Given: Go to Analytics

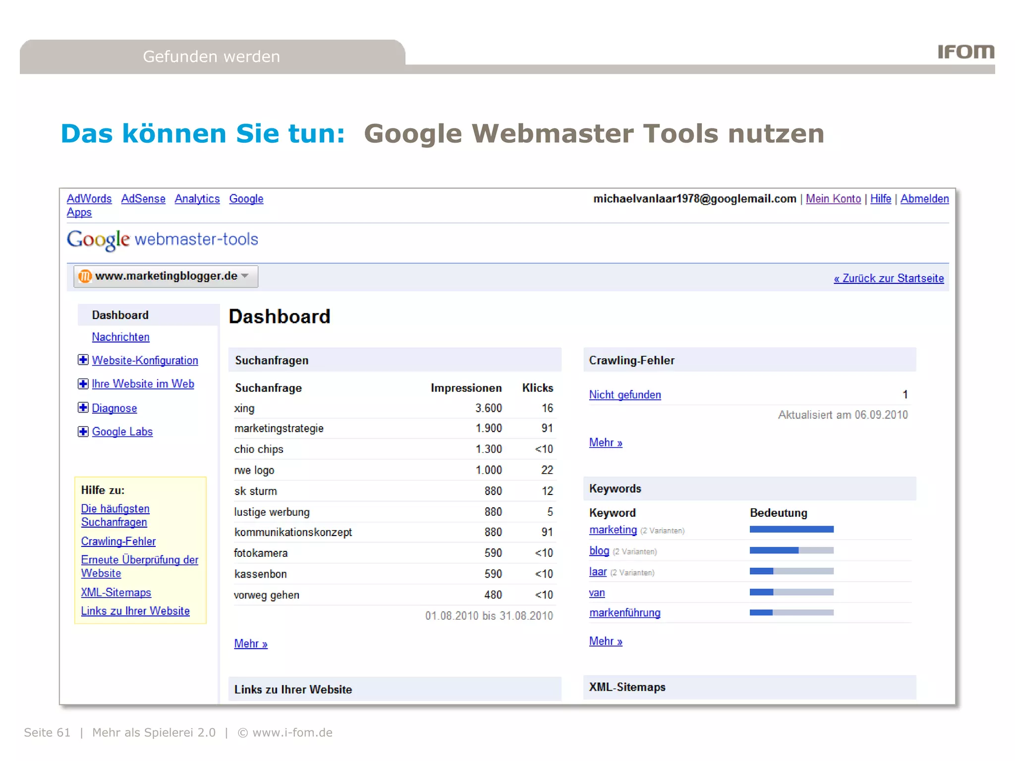Looking at the screenshot, I should click(x=197, y=199).
